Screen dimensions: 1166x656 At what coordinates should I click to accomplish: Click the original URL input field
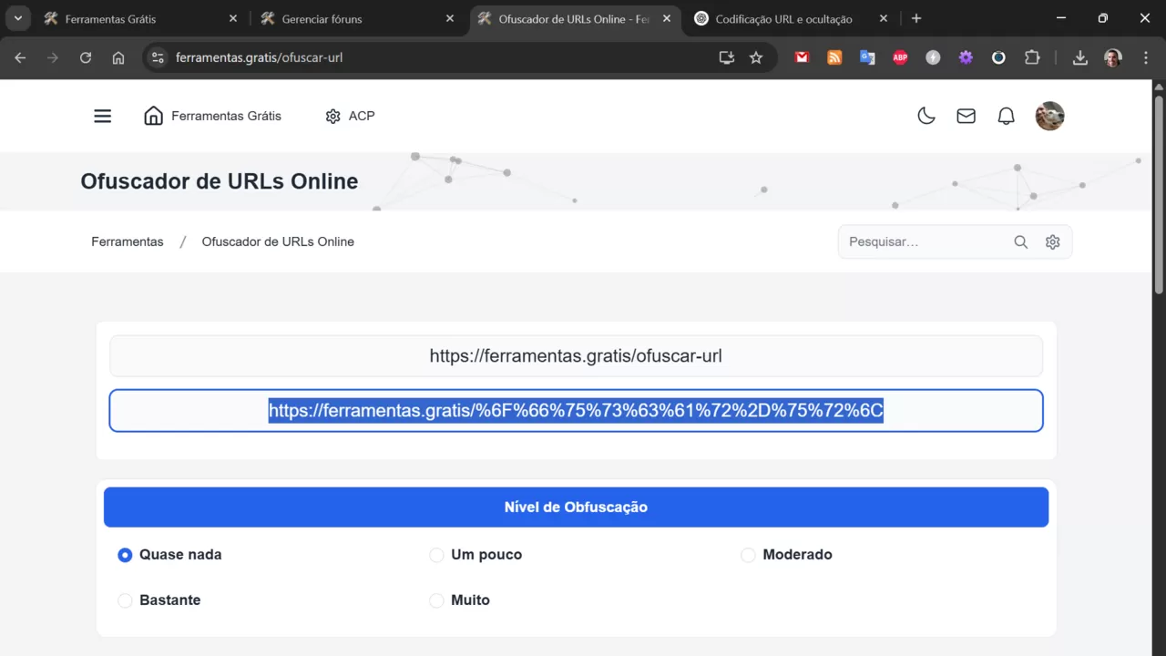(576, 355)
